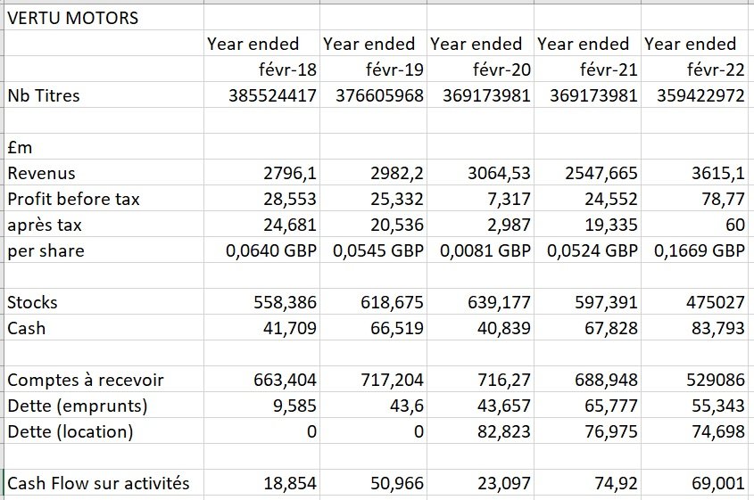
Task: Select the févr-18 column header cell
Action: [x=286, y=70]
